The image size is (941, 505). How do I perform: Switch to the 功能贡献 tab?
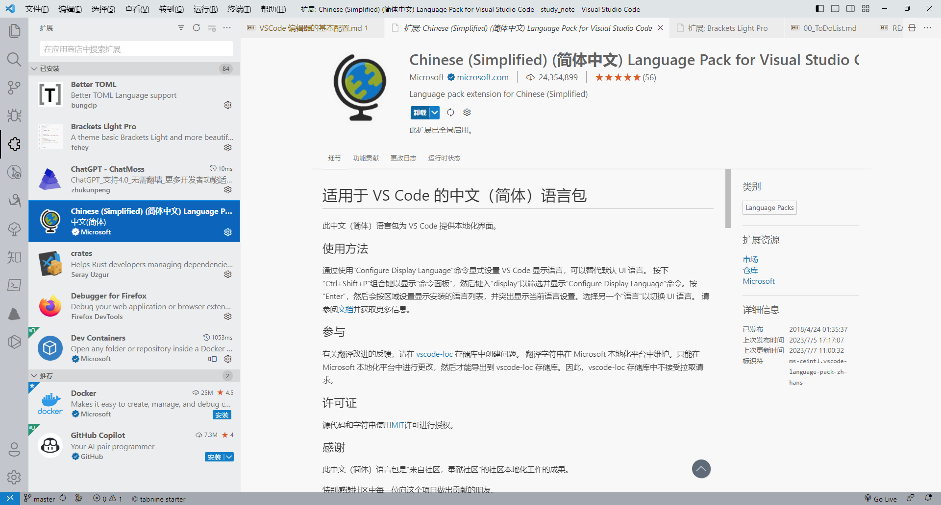366,158
